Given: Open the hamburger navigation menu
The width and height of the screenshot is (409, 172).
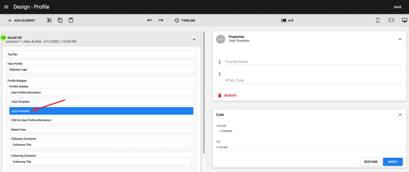Looking at the screenshot, I should point(6,7).
